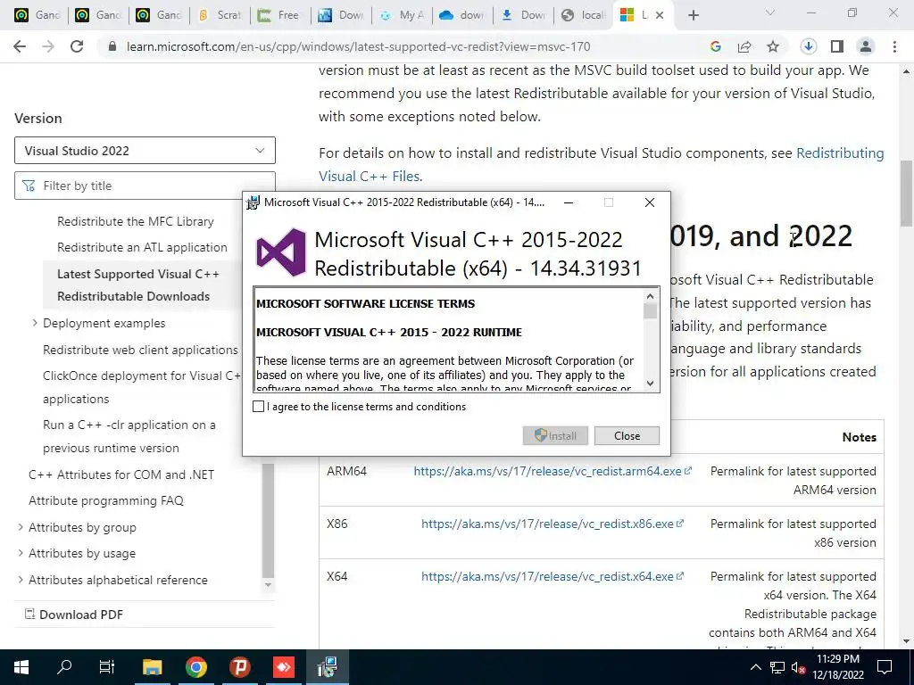
Task: Click the license text scroll-down arrow
Action: [650, 384]
